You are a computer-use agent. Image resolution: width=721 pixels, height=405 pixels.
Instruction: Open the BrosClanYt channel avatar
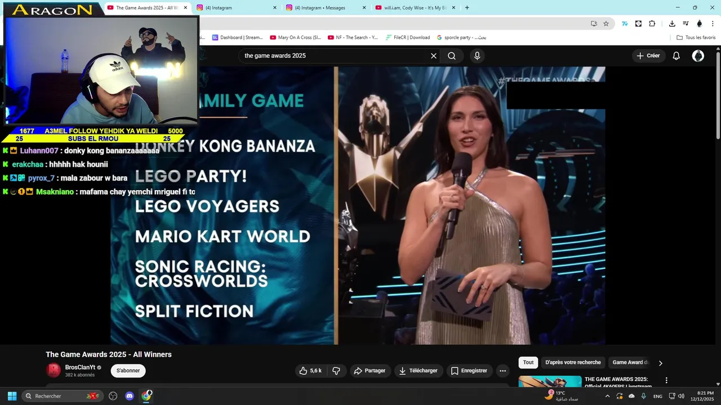click(54, 370)
